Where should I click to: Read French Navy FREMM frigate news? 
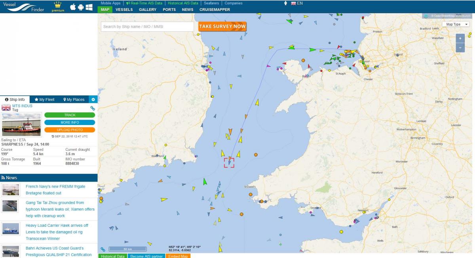55,190
